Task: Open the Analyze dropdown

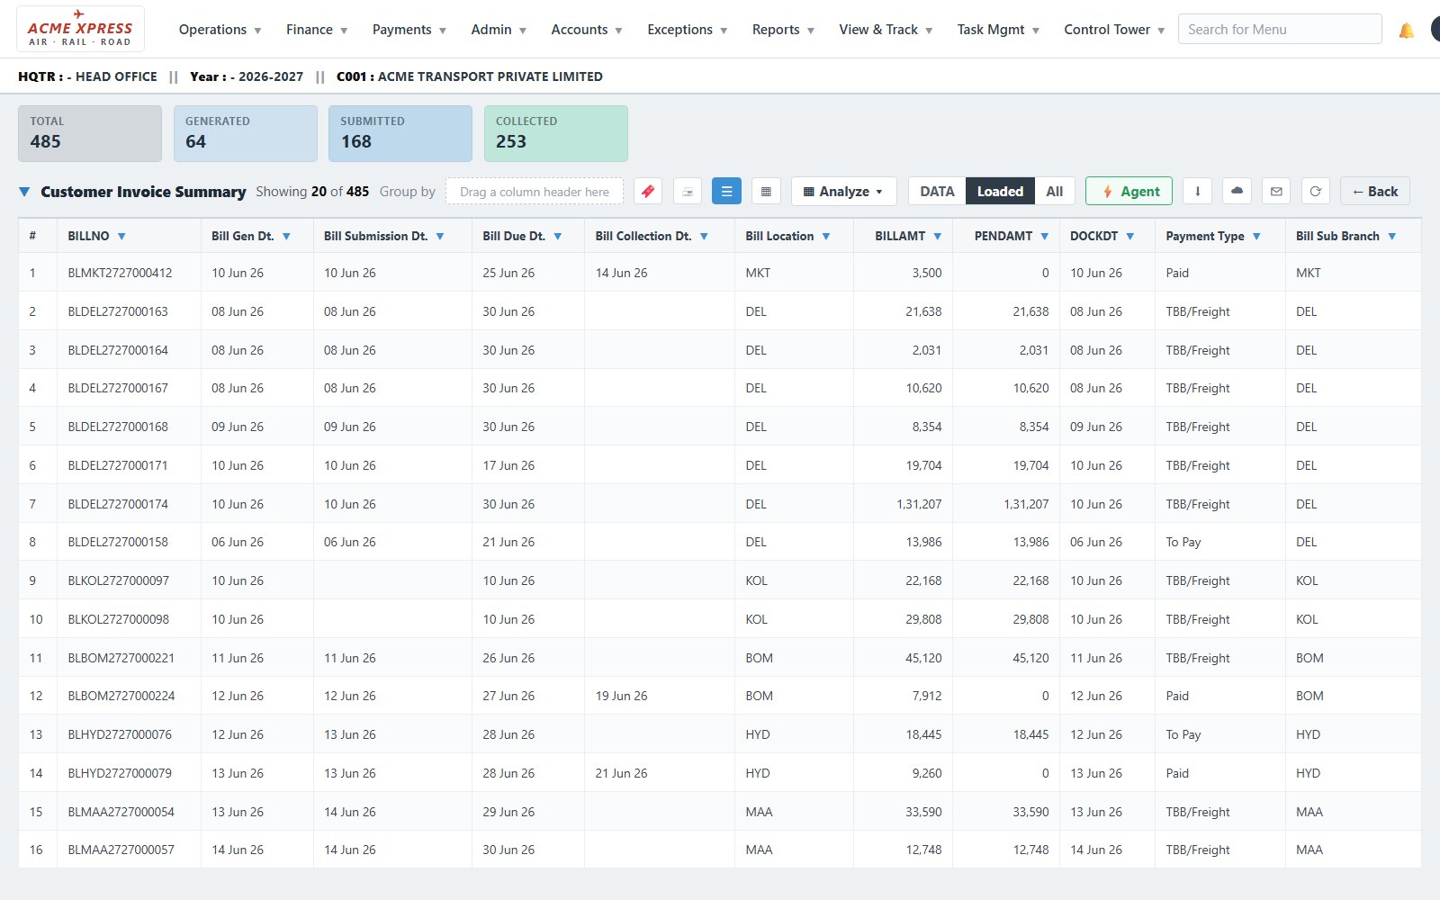Action: 843,192
